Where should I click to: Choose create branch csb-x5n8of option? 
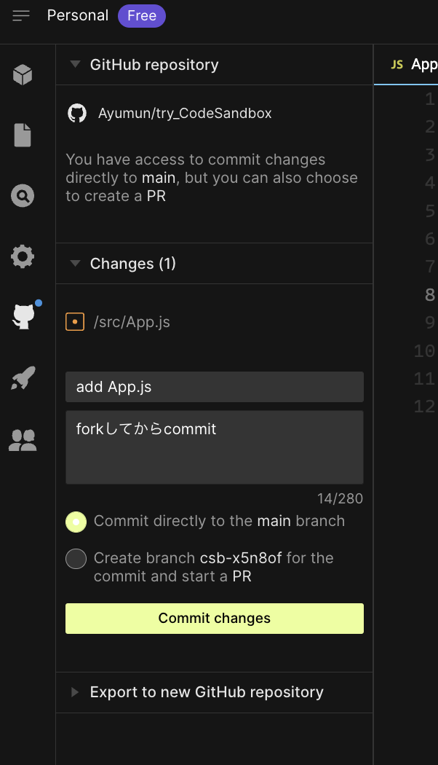(x=76, y=559)
